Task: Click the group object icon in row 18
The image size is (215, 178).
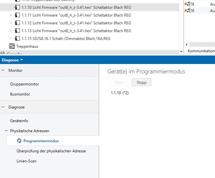Action: (187, 4)
